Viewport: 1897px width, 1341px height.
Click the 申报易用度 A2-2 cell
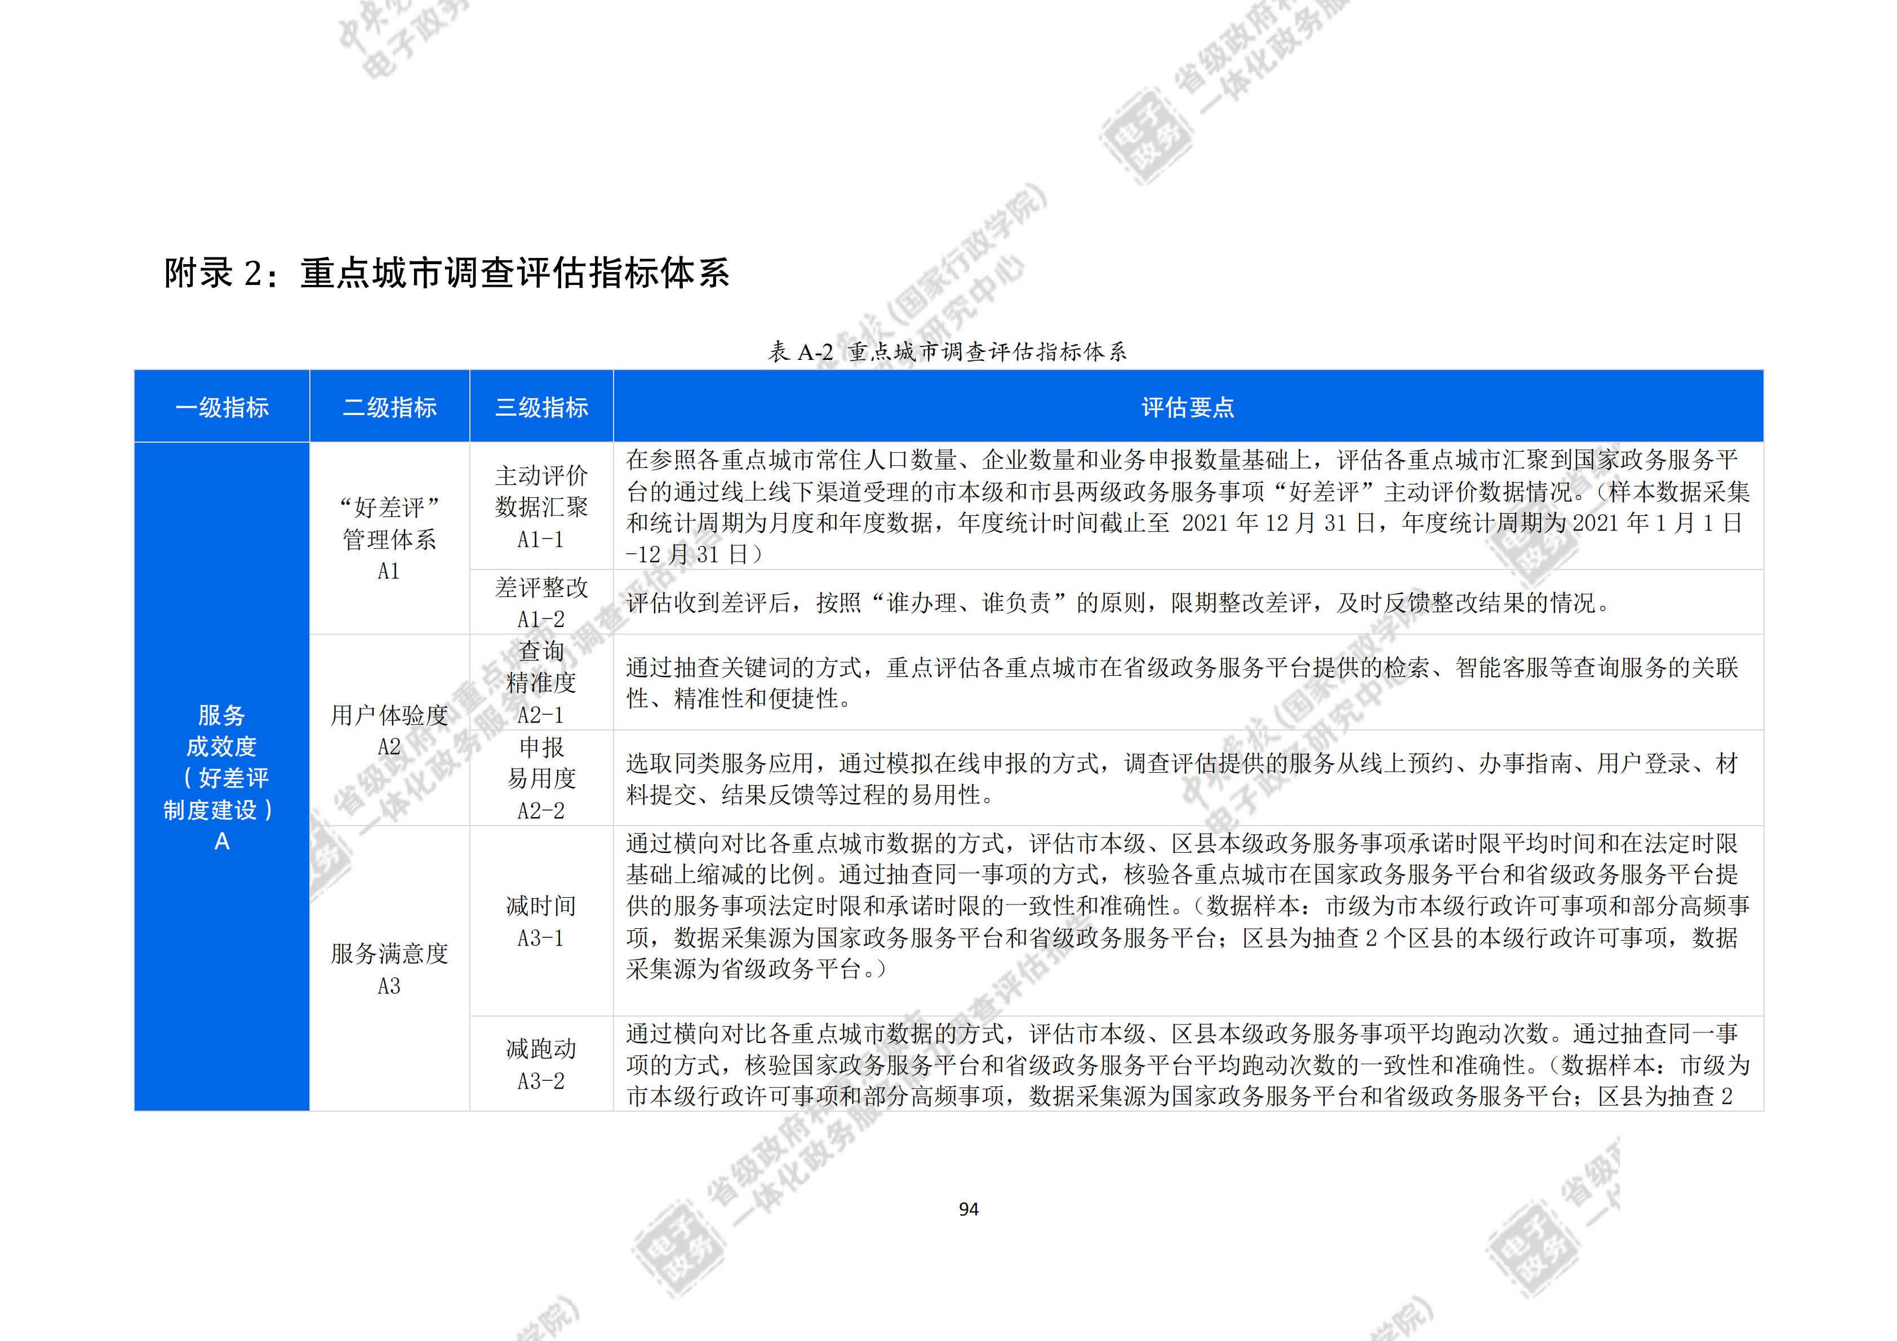541,778
